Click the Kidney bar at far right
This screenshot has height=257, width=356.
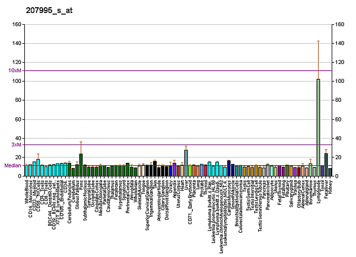point(330,172)
